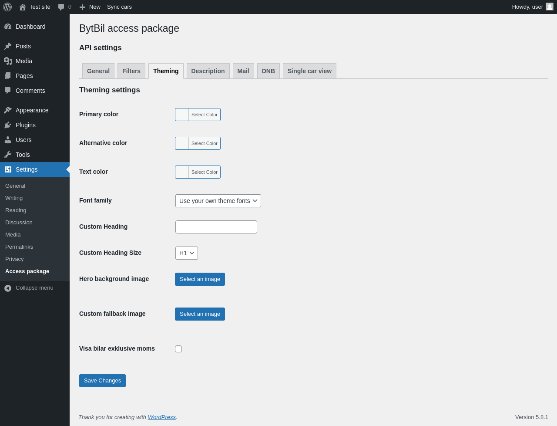Click Save Changes button
The width and height of the screenshot is (557, 426).
tap(102, 381)
